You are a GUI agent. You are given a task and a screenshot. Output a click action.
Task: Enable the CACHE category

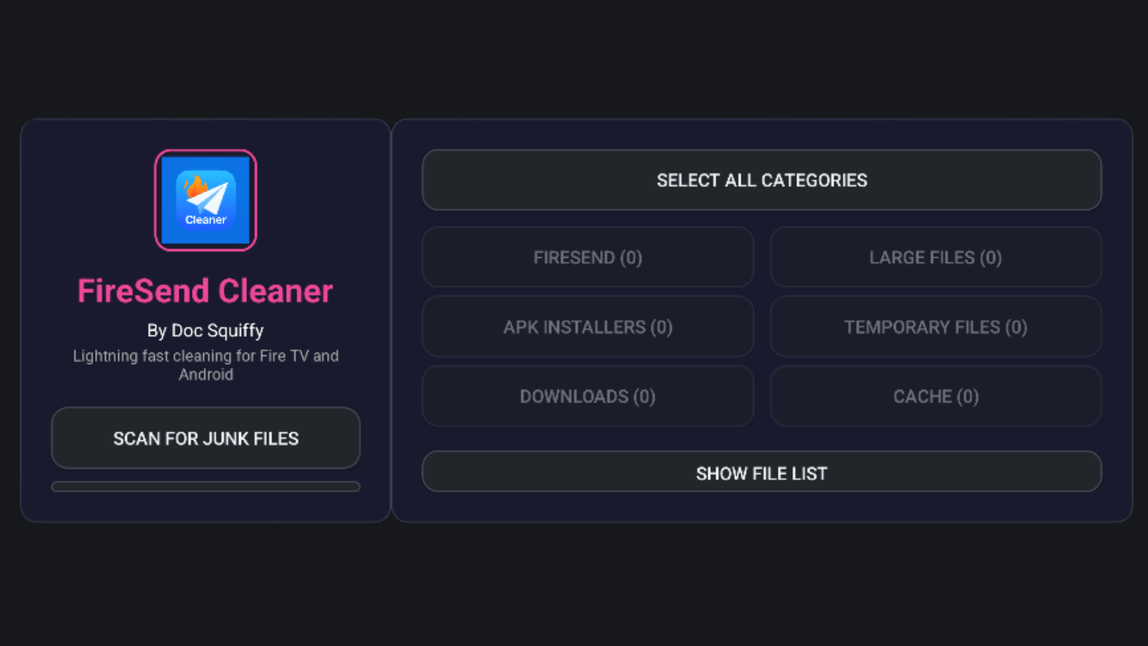[936, 396]
